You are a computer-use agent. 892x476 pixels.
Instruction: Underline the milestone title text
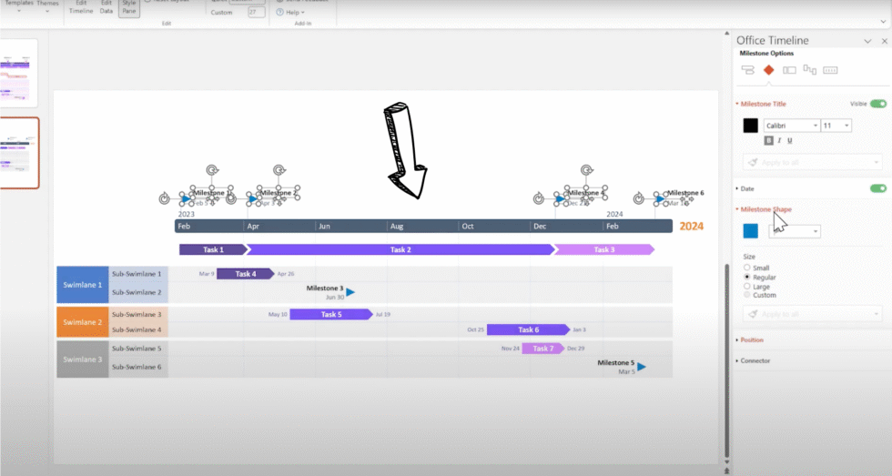coord(789,141)
